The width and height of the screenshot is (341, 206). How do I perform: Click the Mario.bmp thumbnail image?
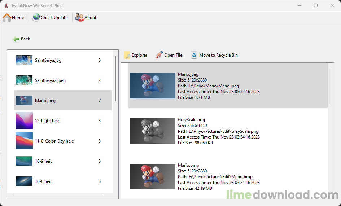pyautogui.click(x=152, y=177)
